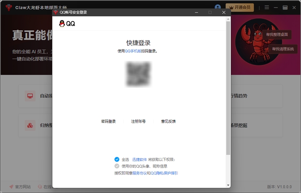This screenshot has width=301, height=193.
Task: Click the scroll down arrow in QQ dialog
Action: [x=228, y=185]
